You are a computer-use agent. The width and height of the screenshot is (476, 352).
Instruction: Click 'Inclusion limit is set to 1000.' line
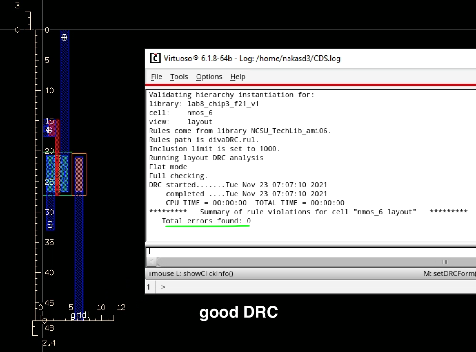(214, 149)
